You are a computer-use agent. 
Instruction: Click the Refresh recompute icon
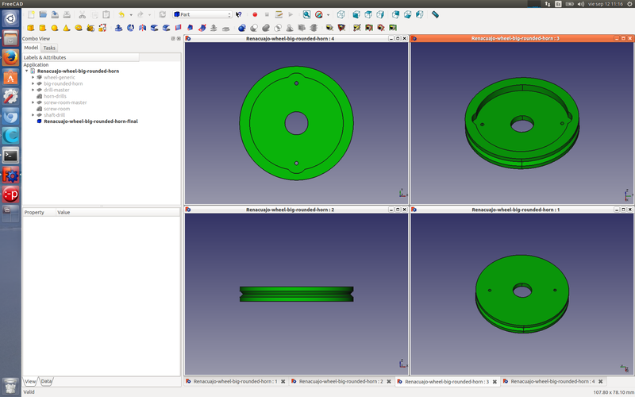163,14
